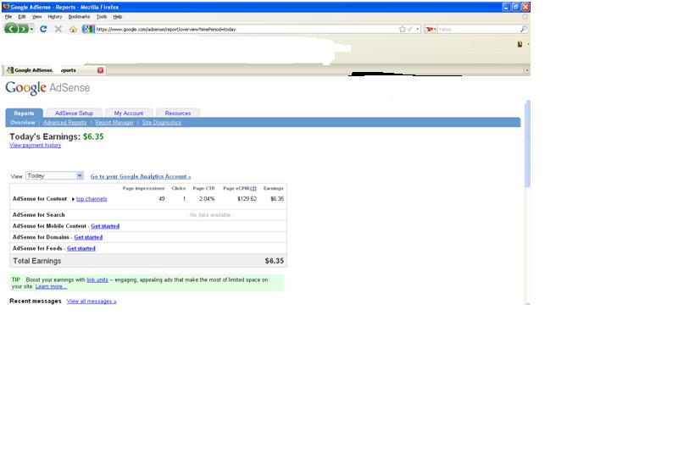
Task: Click View all messages link
Action: (92, 301)
